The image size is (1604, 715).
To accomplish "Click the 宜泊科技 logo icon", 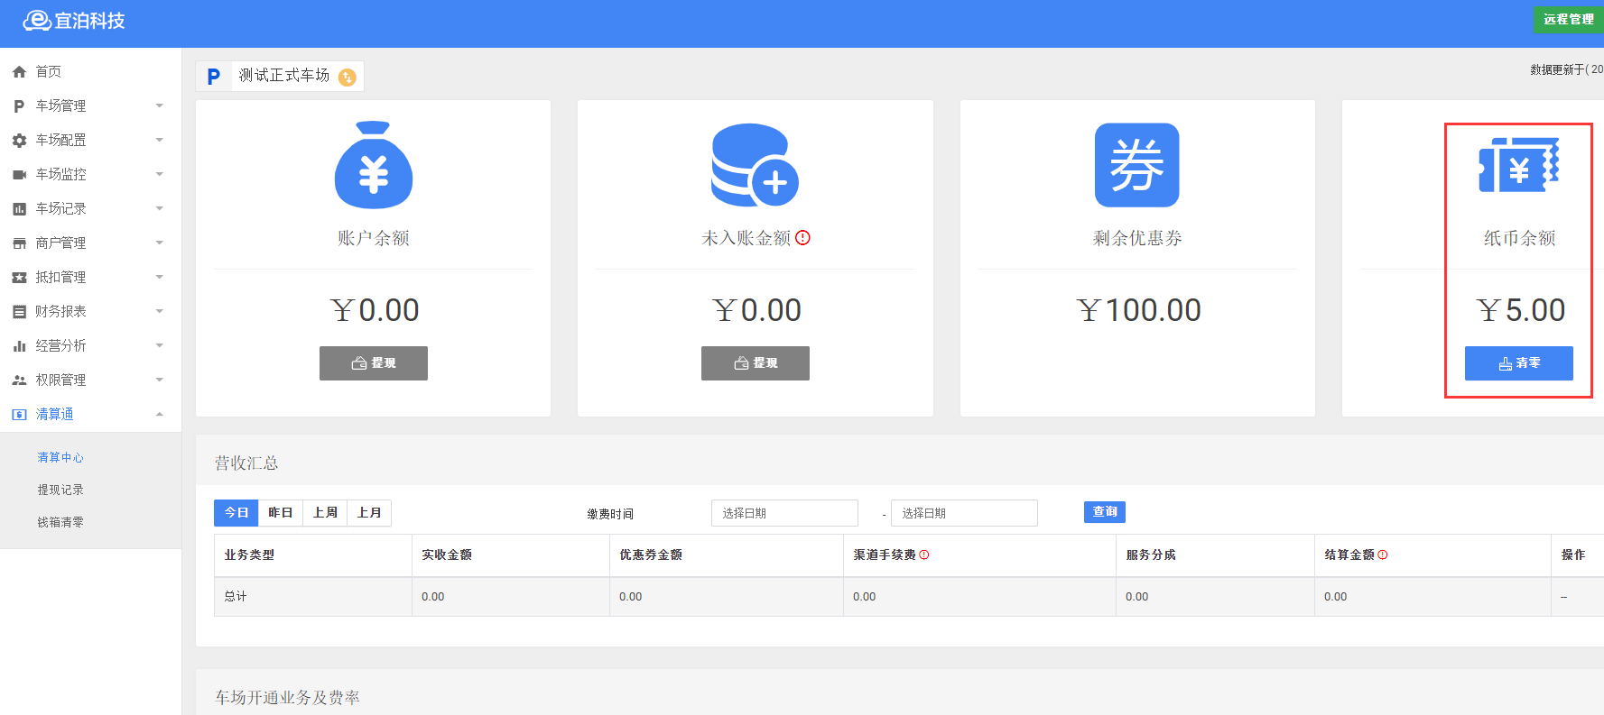I will point(37,20).
